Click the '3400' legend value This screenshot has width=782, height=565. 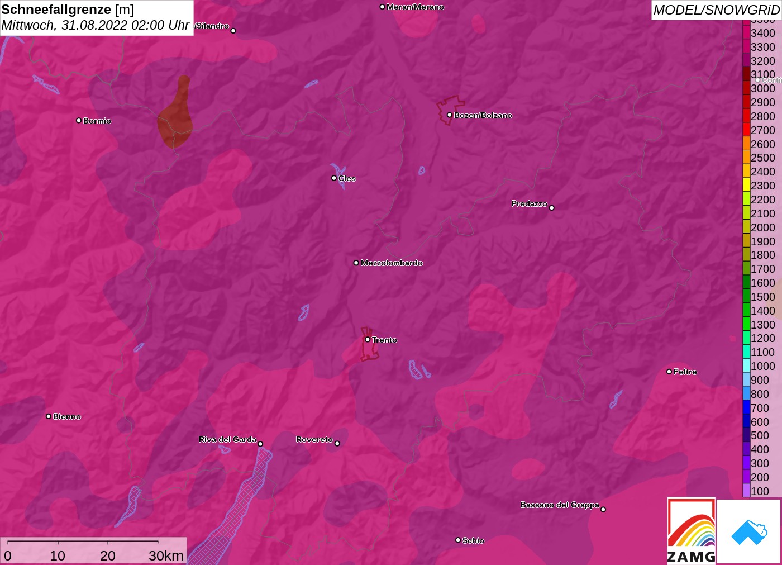pos(763,33)
